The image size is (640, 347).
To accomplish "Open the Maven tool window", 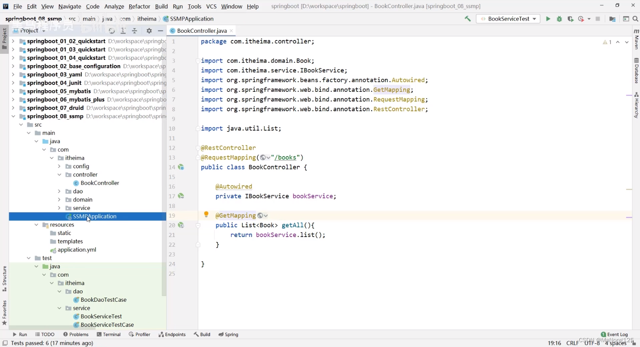I will (x=636, y=39).
